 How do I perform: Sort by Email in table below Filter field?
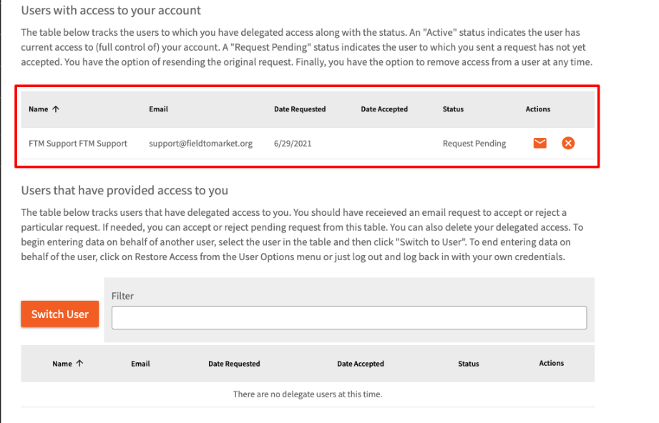pyautogui.click(x=140, y=364)
